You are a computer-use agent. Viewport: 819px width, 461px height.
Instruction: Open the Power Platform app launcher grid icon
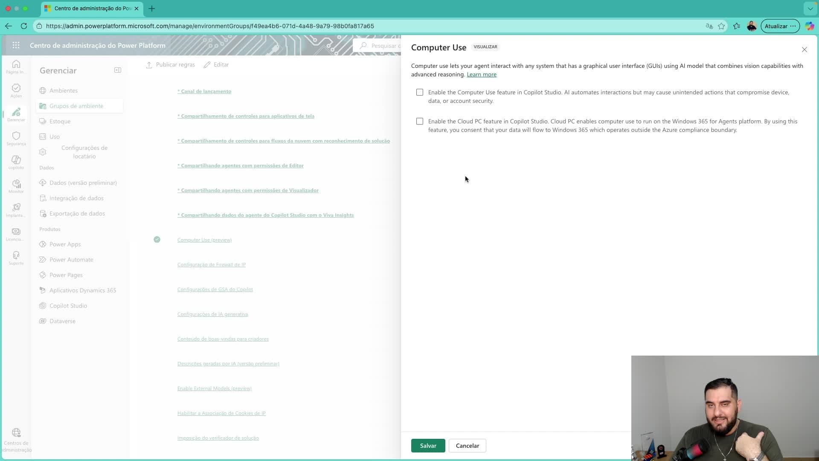pos(16,45)
